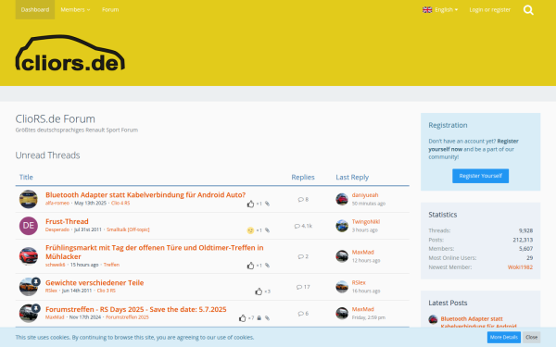Close the cookie notice
556x347 pixels.
531,337
